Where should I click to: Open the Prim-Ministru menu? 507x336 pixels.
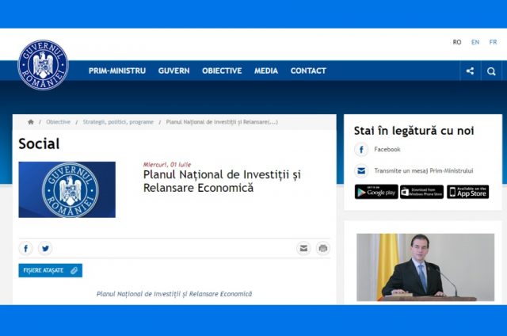117,71
